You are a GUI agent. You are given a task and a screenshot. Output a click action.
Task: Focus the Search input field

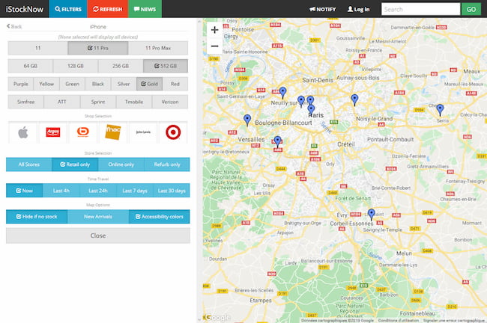420,9
